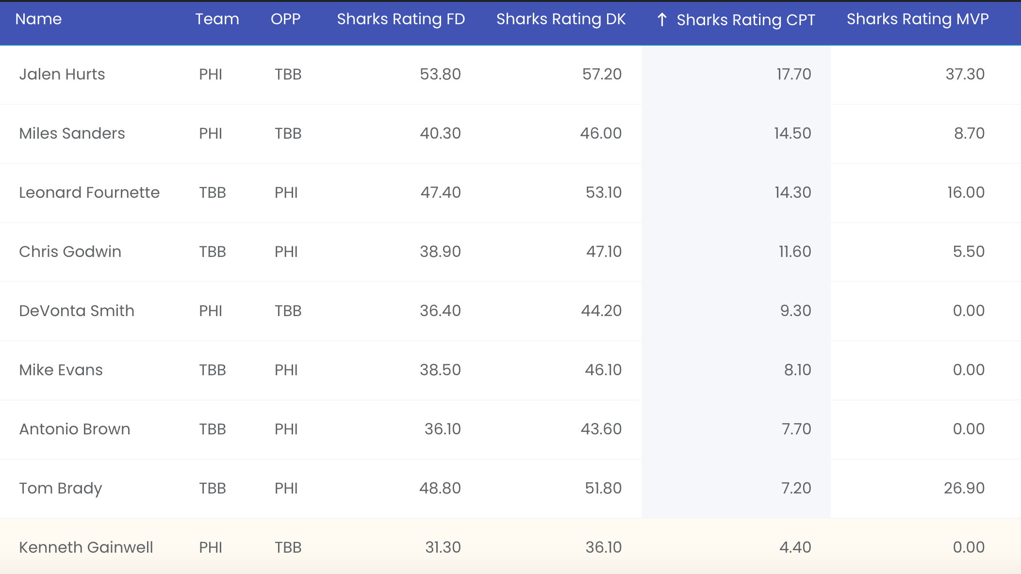Click the highlighted Kenneth Gainwell row

point(86,547)
